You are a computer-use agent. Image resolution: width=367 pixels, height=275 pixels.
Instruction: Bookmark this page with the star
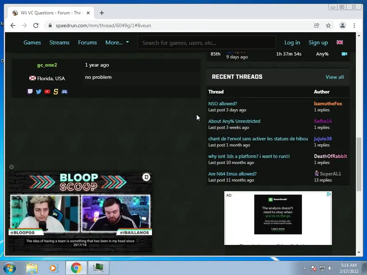point(328,25)
